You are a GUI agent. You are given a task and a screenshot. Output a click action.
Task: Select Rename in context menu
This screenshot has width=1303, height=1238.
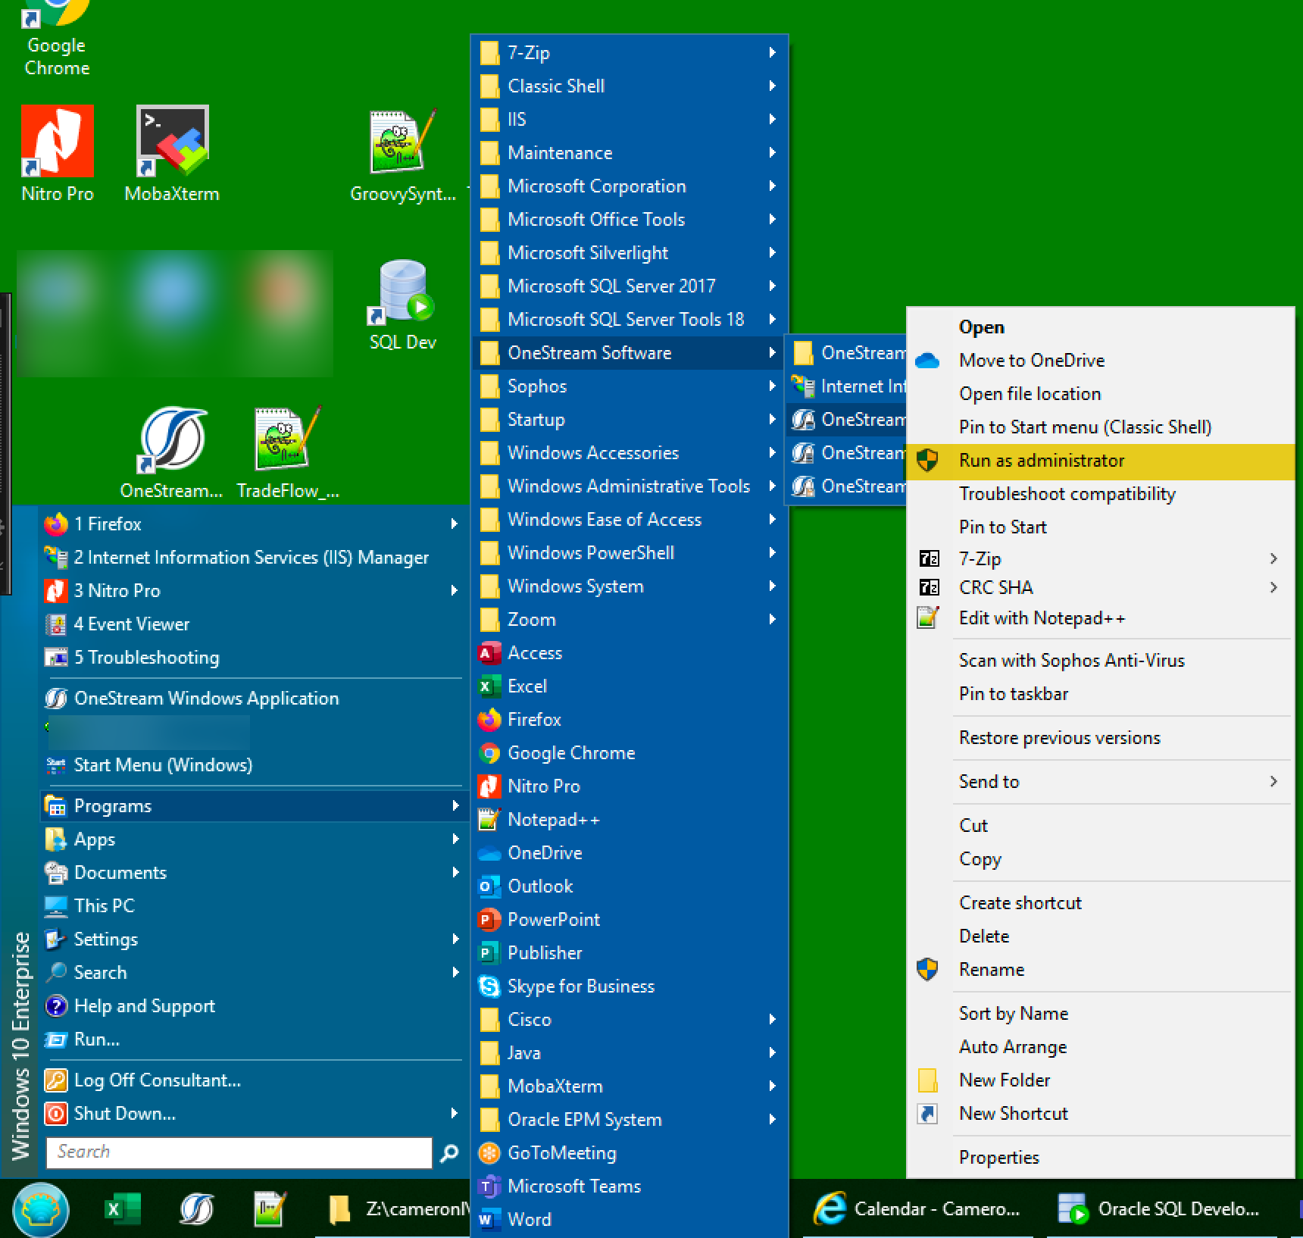[1101, 970]
